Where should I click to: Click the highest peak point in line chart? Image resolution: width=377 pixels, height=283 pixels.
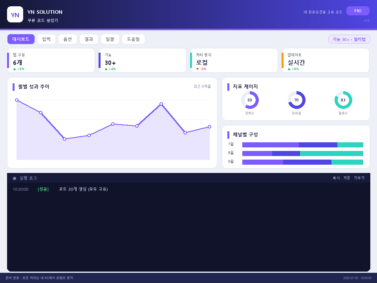[16, 100]
